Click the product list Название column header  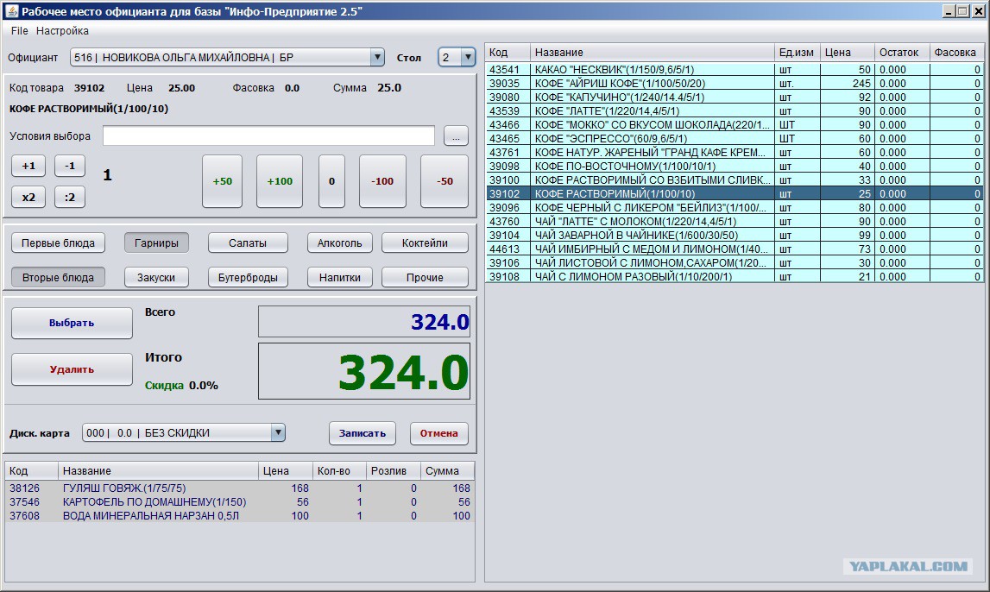coord(653,53)
